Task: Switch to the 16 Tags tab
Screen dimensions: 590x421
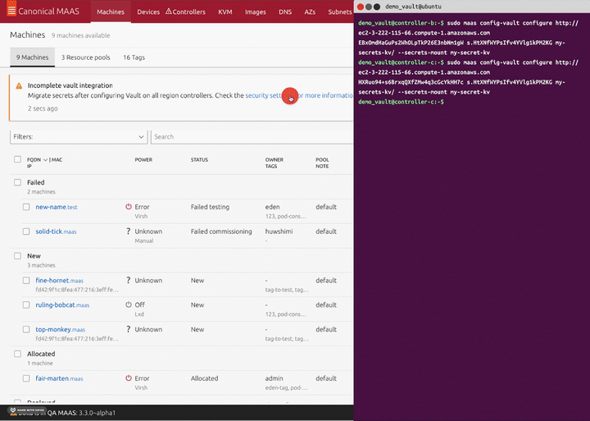Action: click(134, 57)
